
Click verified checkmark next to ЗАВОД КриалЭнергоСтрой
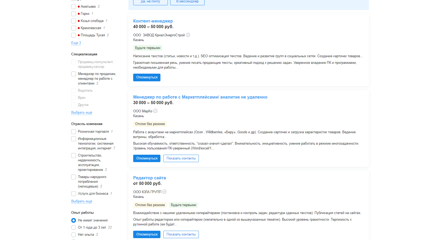coord(188,35)
